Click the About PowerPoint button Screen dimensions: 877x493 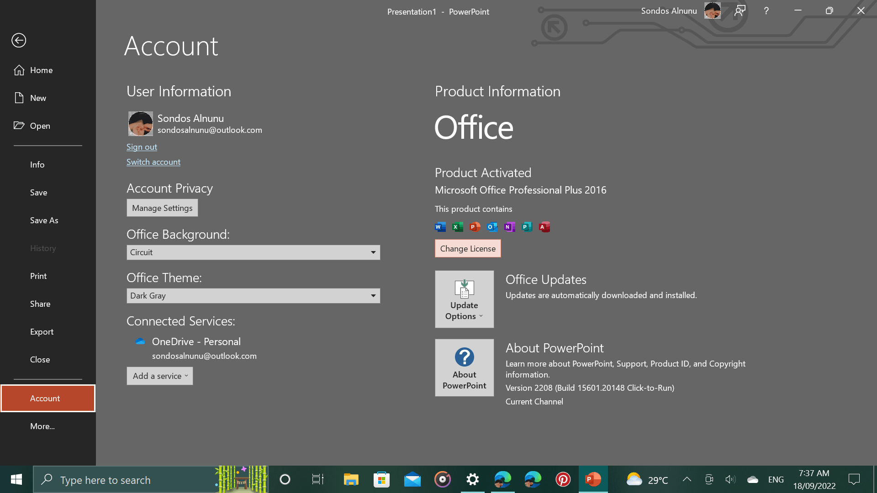click(x=464, y=367)
